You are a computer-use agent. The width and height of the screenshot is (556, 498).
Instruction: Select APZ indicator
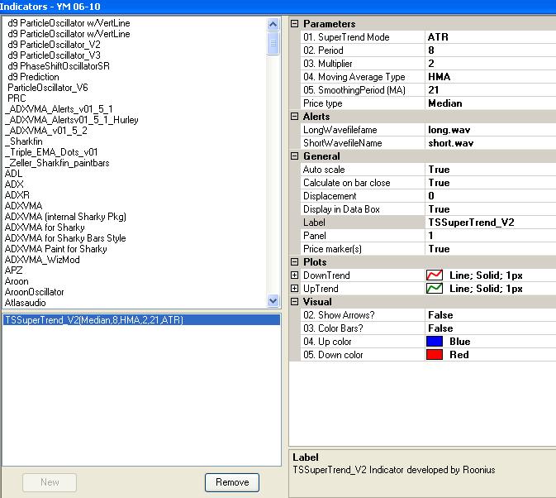[x=13, y=271]
